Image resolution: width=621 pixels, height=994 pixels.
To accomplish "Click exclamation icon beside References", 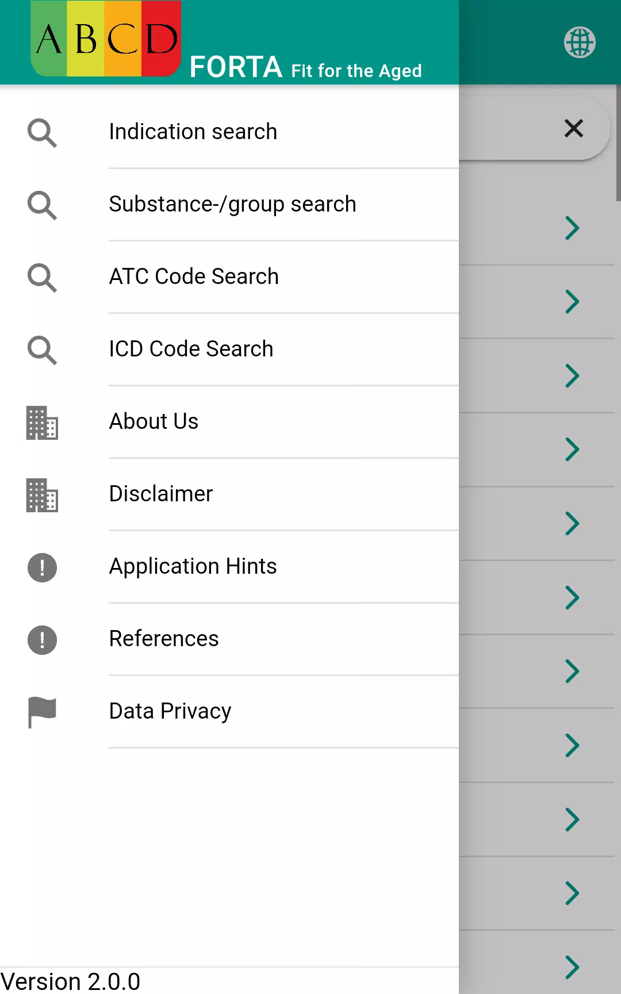I will click(x=42, y=640).
